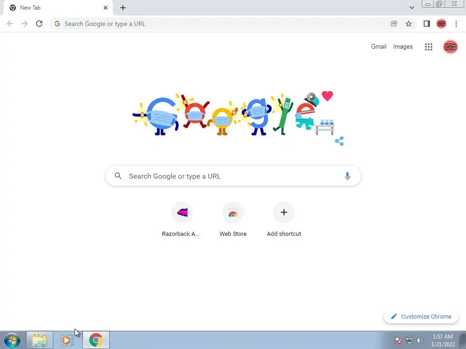466x349 pixels.
Task: Open the volume speaker icon
Action: click(420, 340)
